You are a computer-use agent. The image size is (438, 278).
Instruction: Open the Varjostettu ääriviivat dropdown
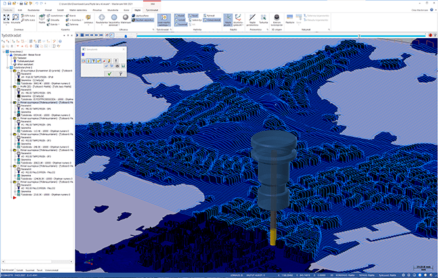point(114,20)
